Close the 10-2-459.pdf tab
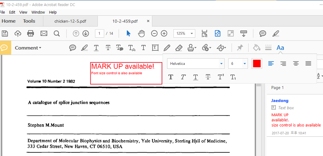 point(148,21)
